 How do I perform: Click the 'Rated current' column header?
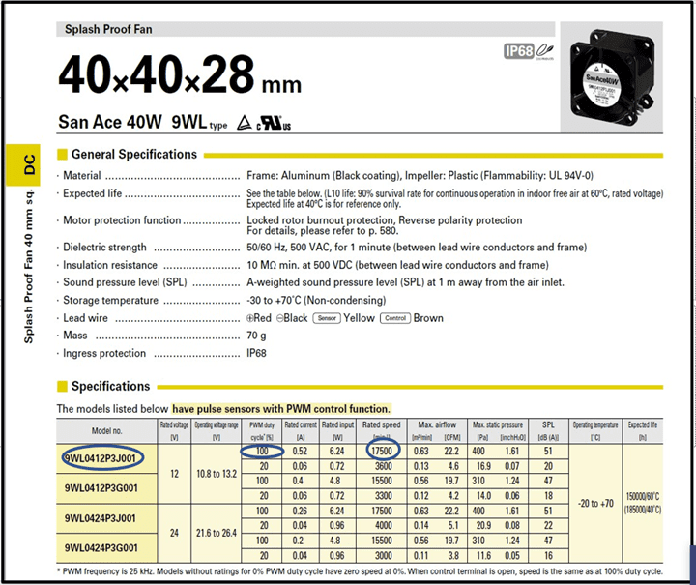pyautogui.click(x=301, y=431)
